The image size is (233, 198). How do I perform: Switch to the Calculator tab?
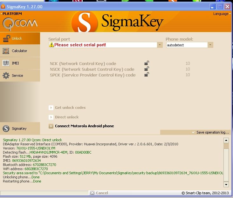click(20, 51)
